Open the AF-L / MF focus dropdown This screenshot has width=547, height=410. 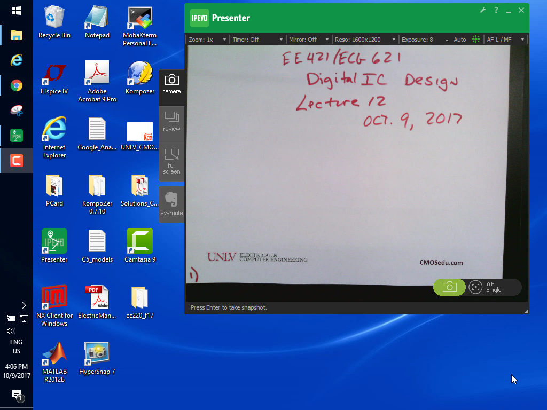coord(505,40)
